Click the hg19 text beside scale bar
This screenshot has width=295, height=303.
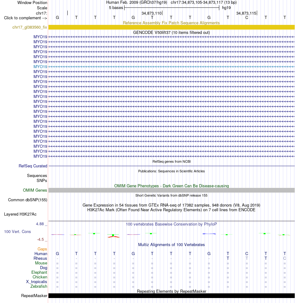point(226,8)
